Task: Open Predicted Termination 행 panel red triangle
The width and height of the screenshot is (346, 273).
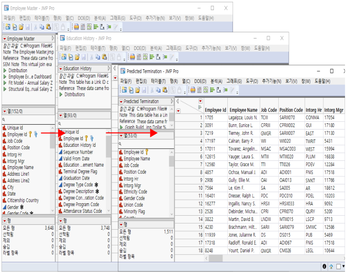Action: (121, 225)
